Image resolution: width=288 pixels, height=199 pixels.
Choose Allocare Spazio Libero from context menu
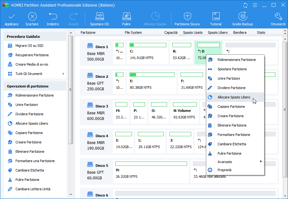(x=234, y=97)
